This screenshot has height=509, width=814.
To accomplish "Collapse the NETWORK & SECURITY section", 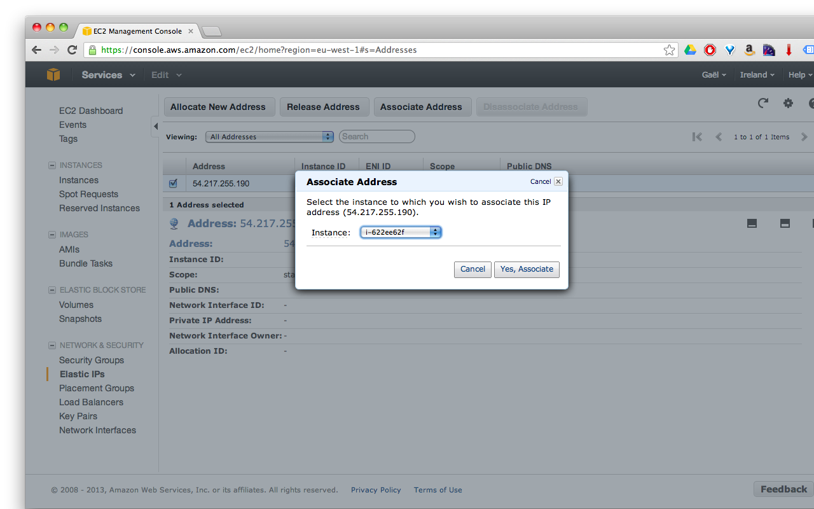I will (x=52, y=345).
